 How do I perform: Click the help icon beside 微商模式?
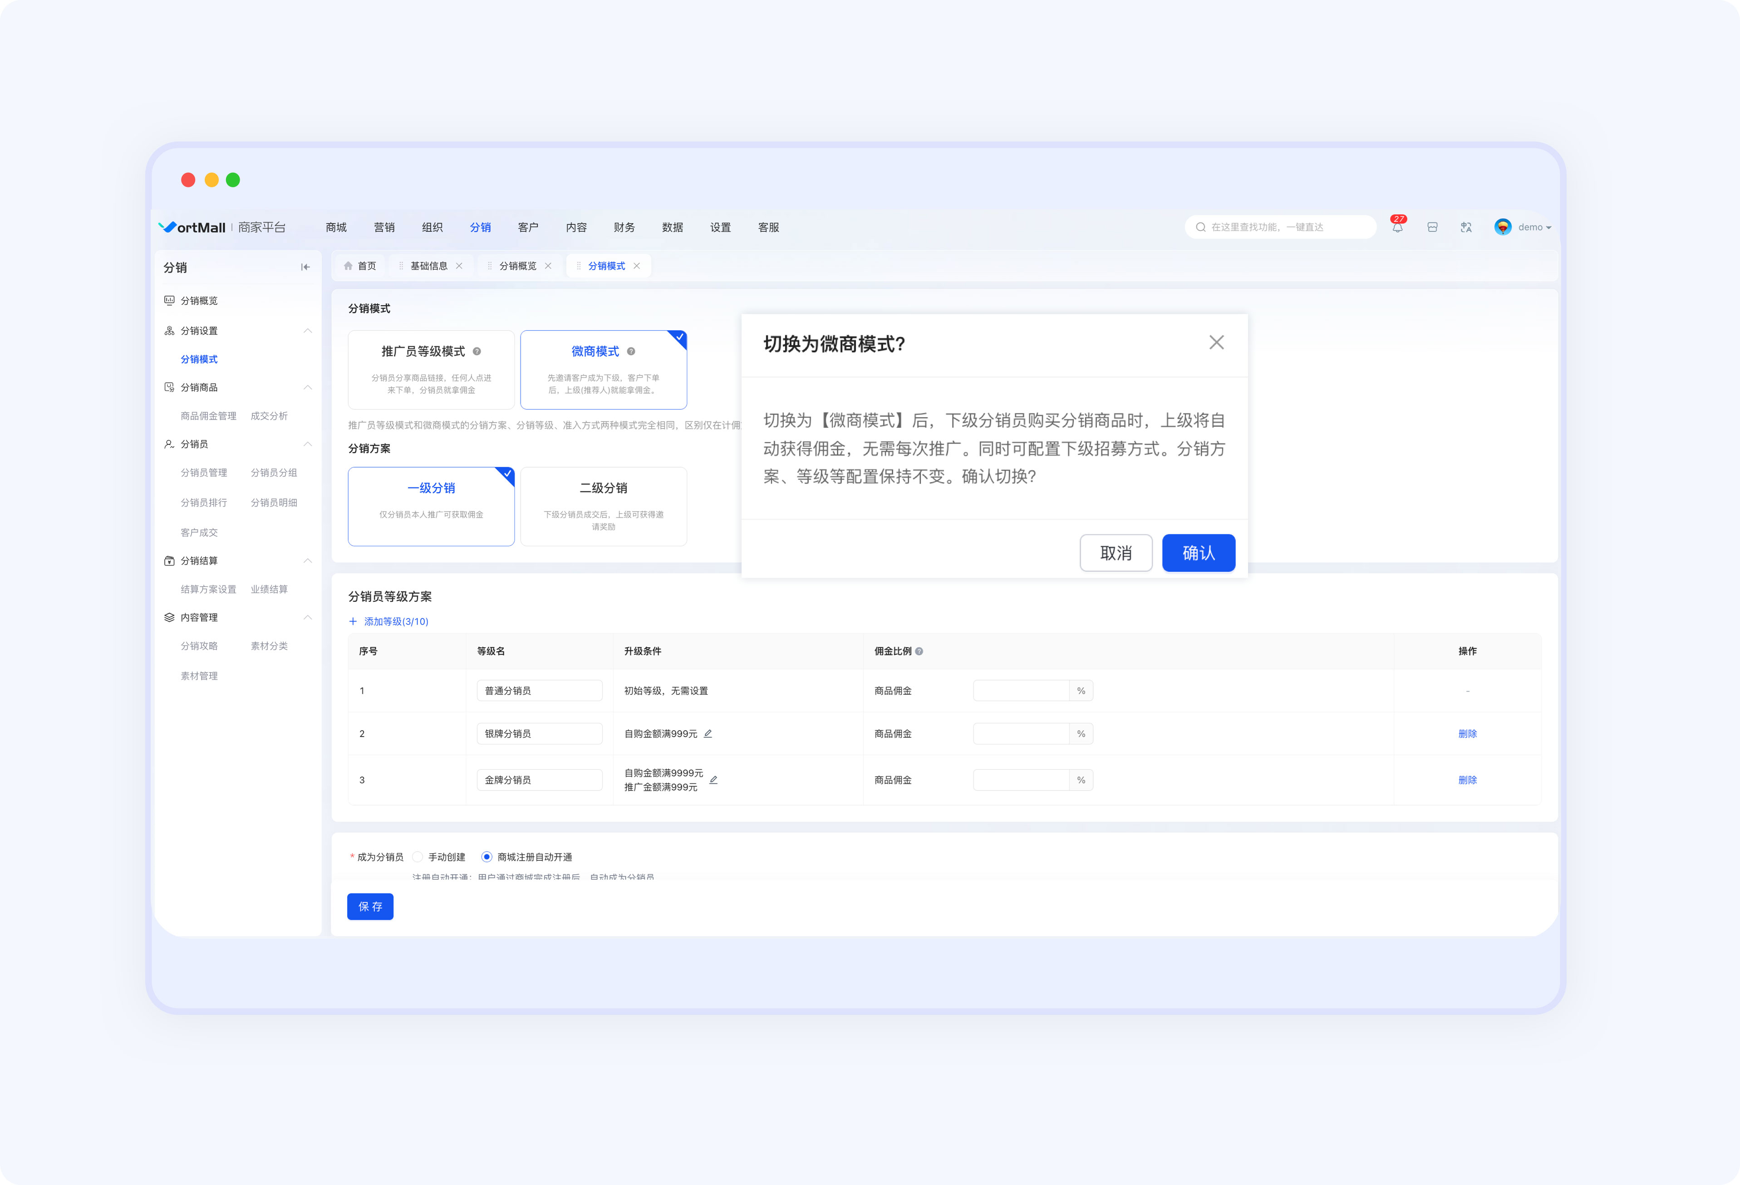631,351
